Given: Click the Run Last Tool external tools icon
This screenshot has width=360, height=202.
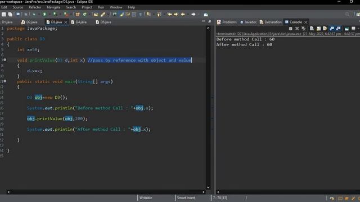Looking at the screenshot, I should click(66, 15).
